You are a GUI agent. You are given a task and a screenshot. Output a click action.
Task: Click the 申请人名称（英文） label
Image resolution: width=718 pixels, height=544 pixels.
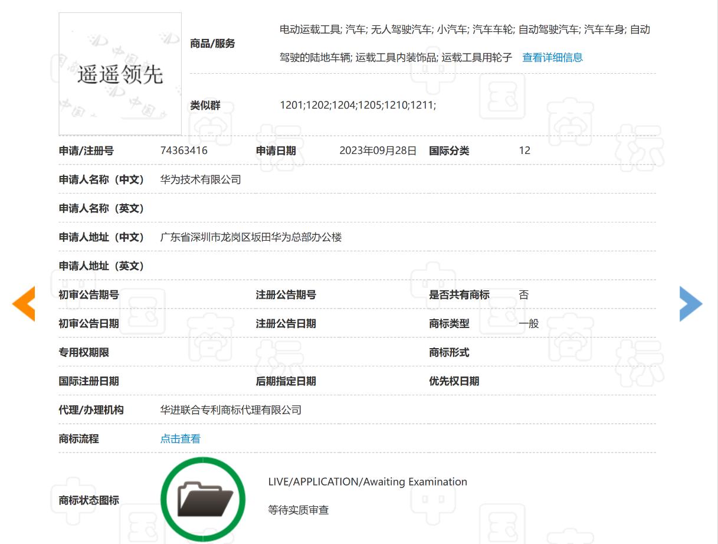[101, 208]
